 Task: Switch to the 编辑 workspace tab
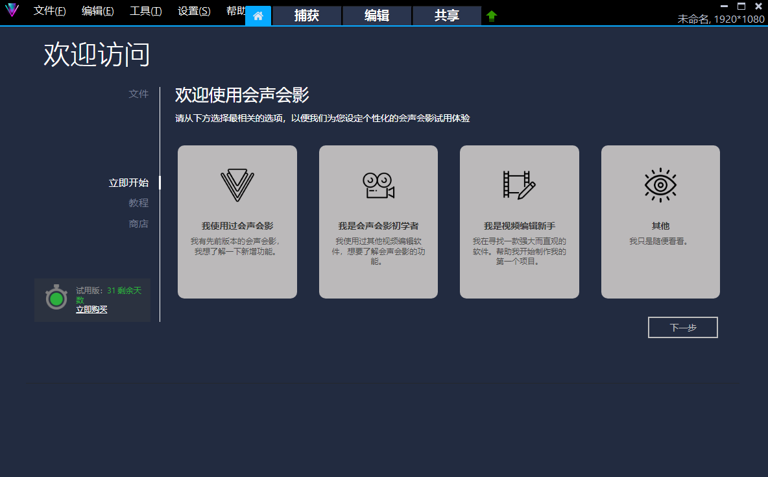pyautogui.click(x=377, y=16)
